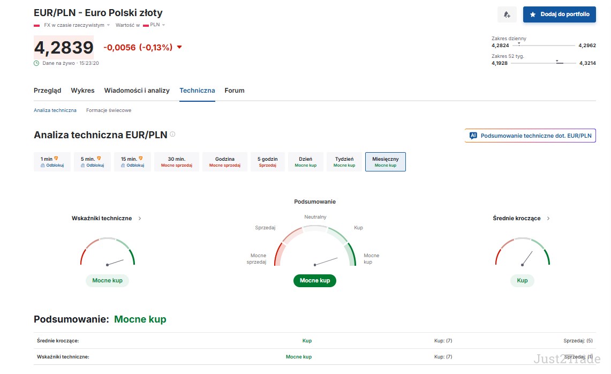The width and height of the screenshot is (611, 374).
Task: Open FX w czasie rzeczywistym dropdown
Action: pyautogui.click(x=77, y=25)
